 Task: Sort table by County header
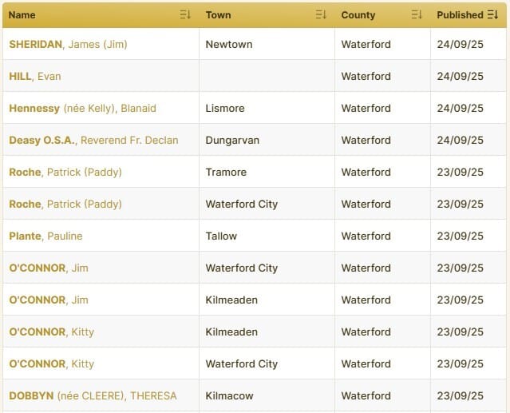click(358, 15)
